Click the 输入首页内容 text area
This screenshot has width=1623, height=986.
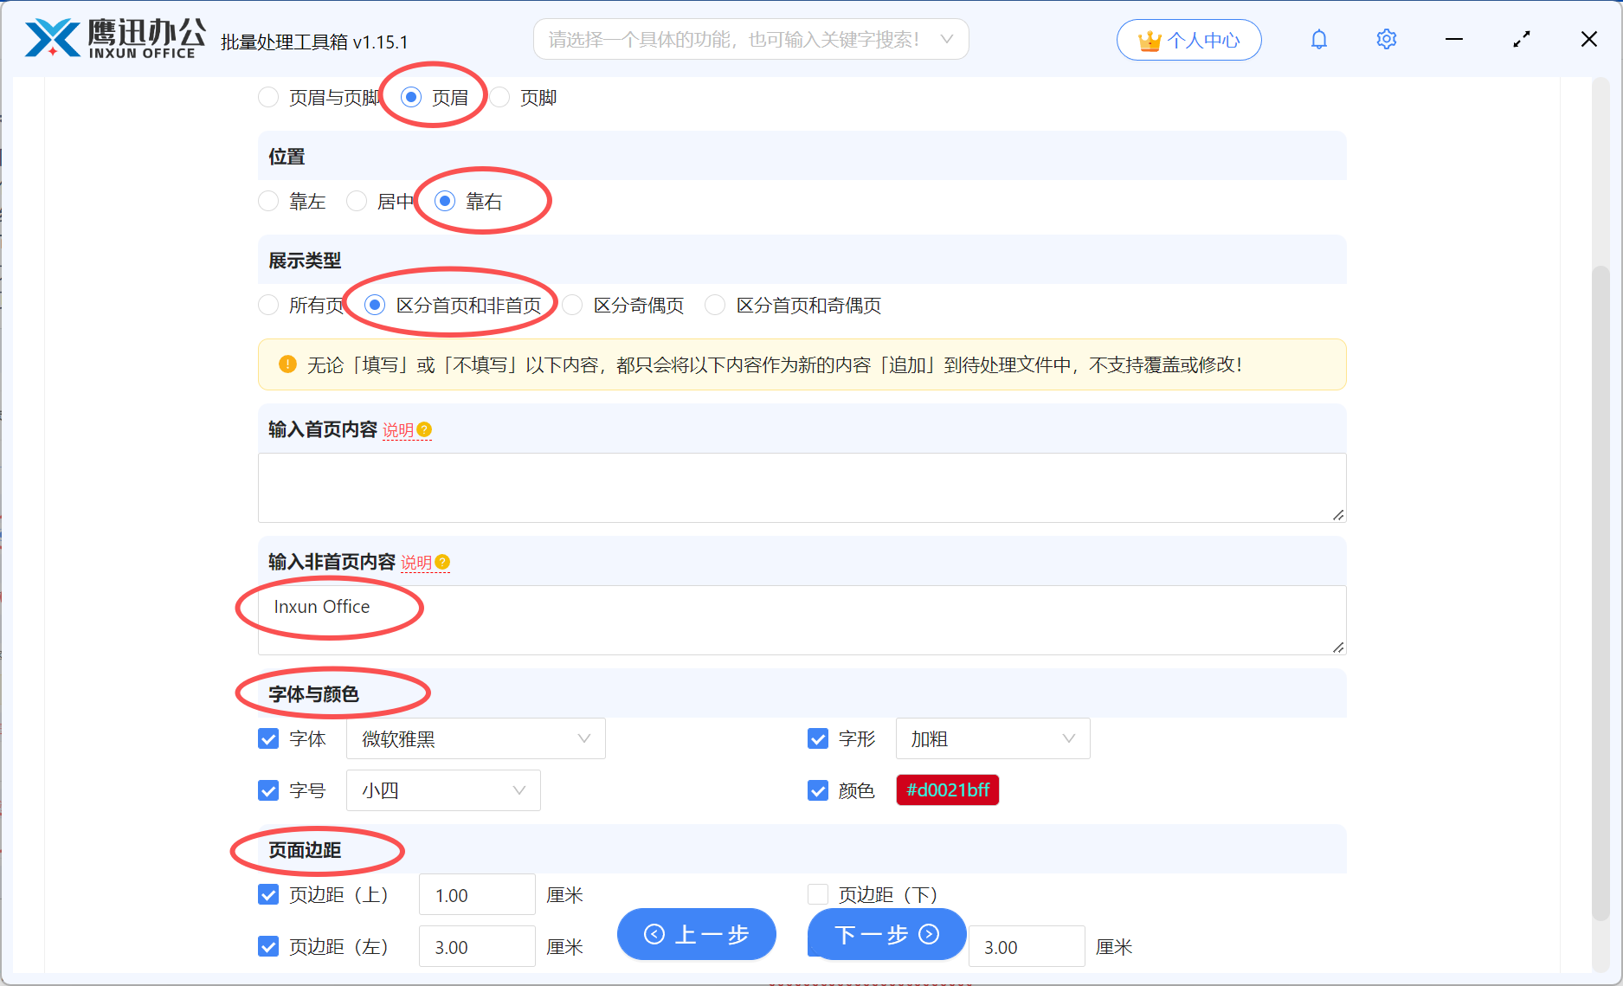(x=802, y=487)
